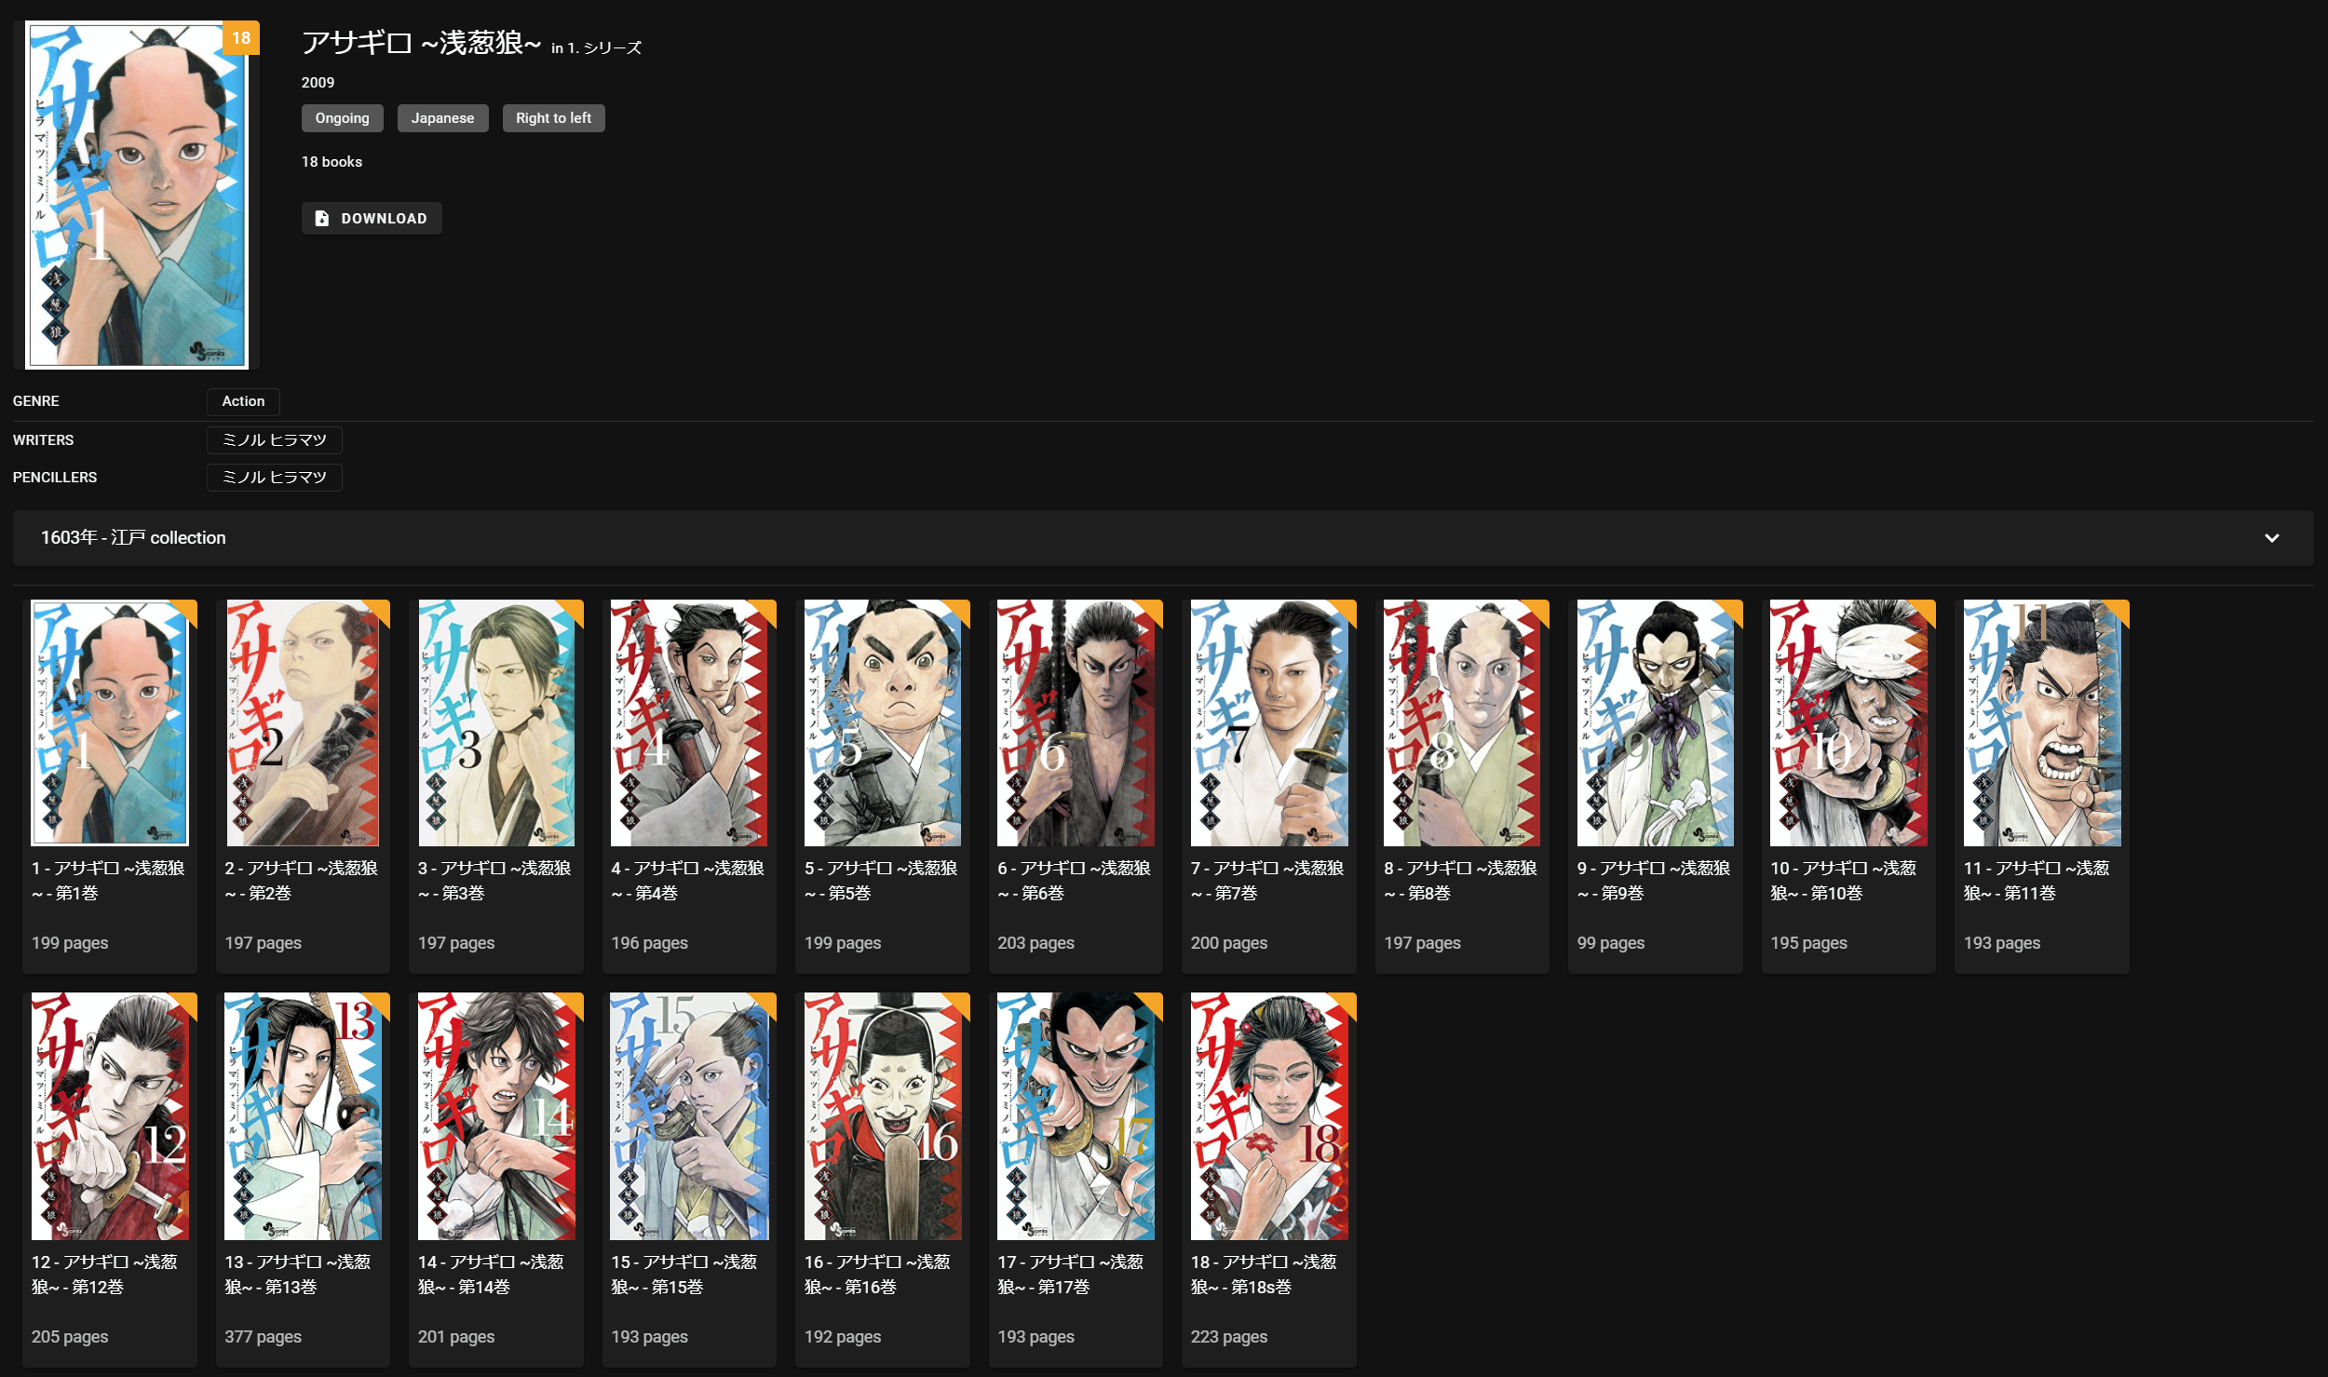Open book 14 cover 第14巻
This screenshot has width=2328, height=1377.
click(496, 1116)
